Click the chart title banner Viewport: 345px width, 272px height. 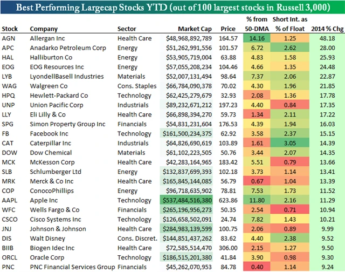tap(172, 9)
